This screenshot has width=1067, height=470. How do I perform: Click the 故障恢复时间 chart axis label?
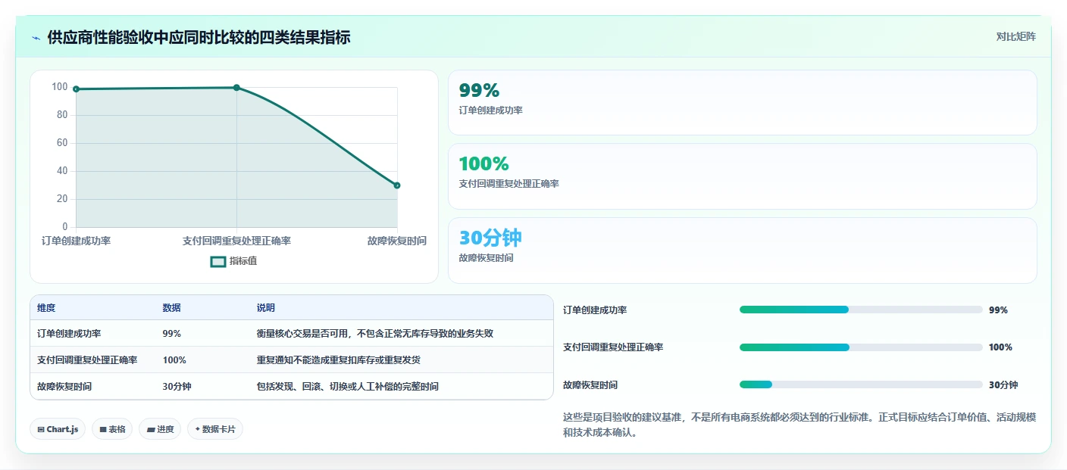pyautogui.click(x=397, y=241)
